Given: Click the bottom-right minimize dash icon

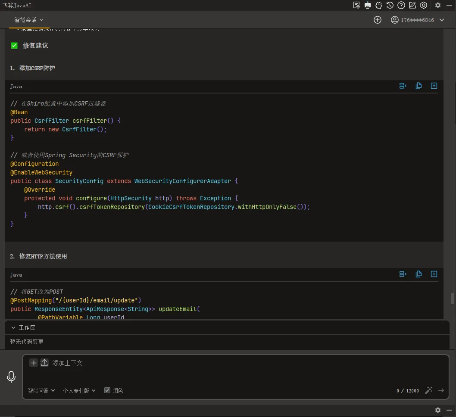Looking at the screenshot, I should tap(449, 410).
